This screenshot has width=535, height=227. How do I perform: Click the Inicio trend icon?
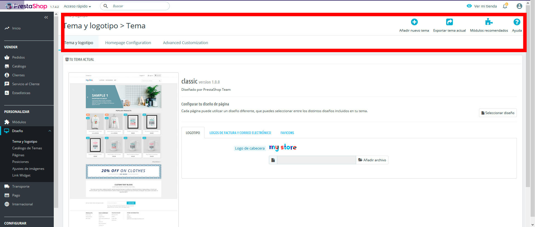point(7,28)
